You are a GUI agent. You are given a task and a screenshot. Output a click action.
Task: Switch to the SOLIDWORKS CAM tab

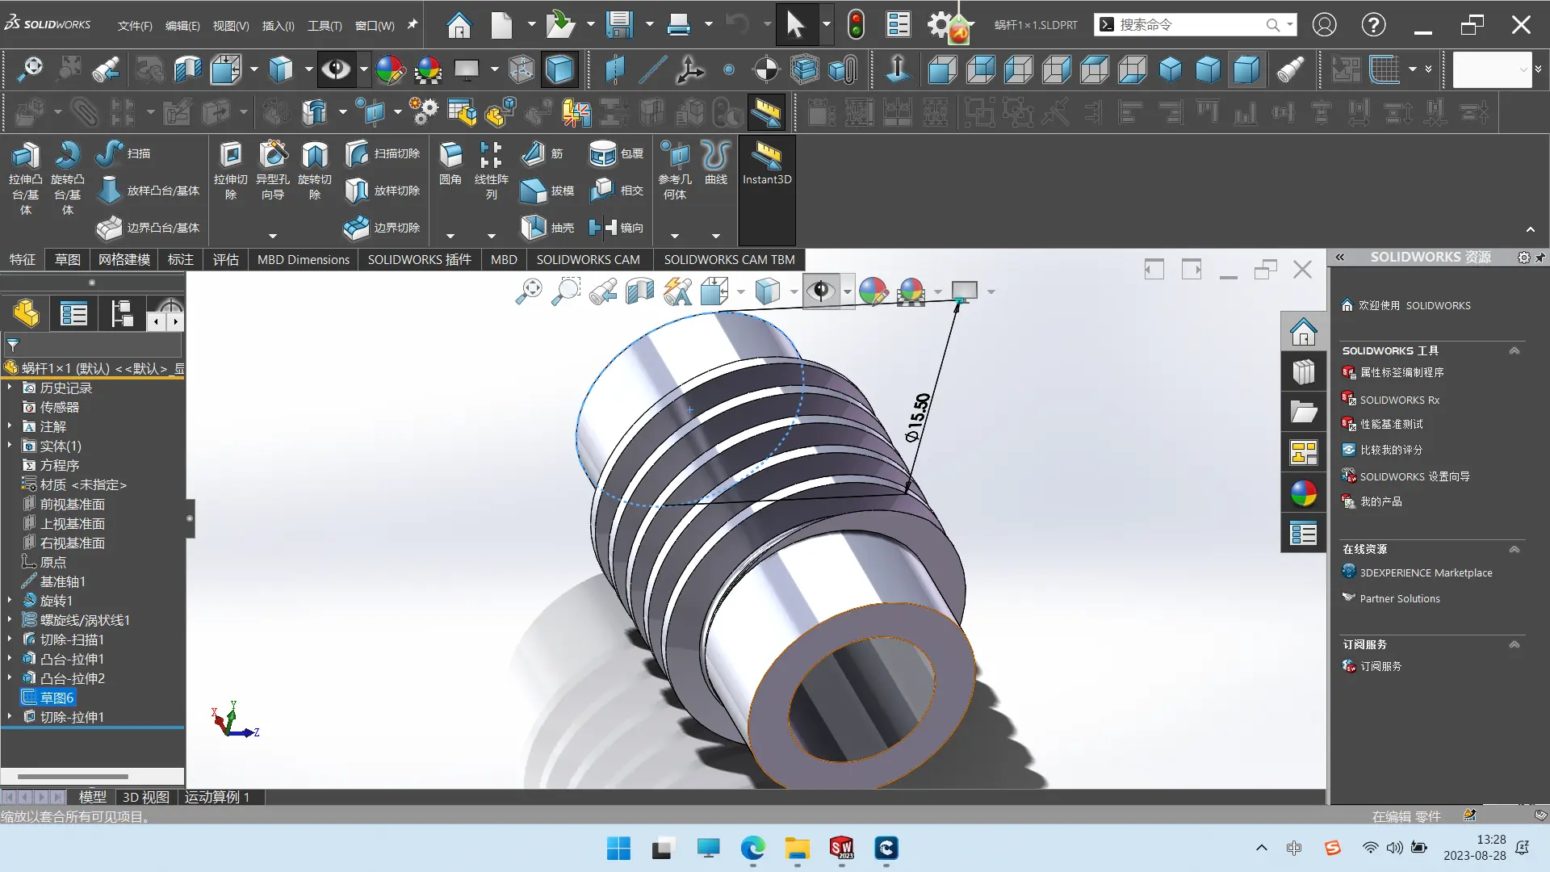[x=589, y=259]
